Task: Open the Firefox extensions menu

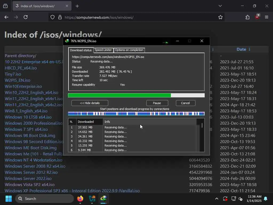Action: [247, 17]
